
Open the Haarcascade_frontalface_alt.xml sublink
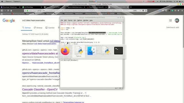pos(46,63)
